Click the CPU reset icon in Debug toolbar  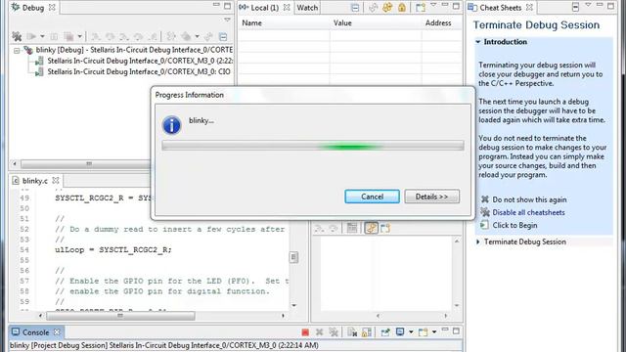click(186, 37)
